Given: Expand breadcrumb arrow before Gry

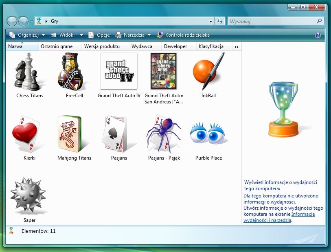Looking at the screenshot, I should [46, 21].
